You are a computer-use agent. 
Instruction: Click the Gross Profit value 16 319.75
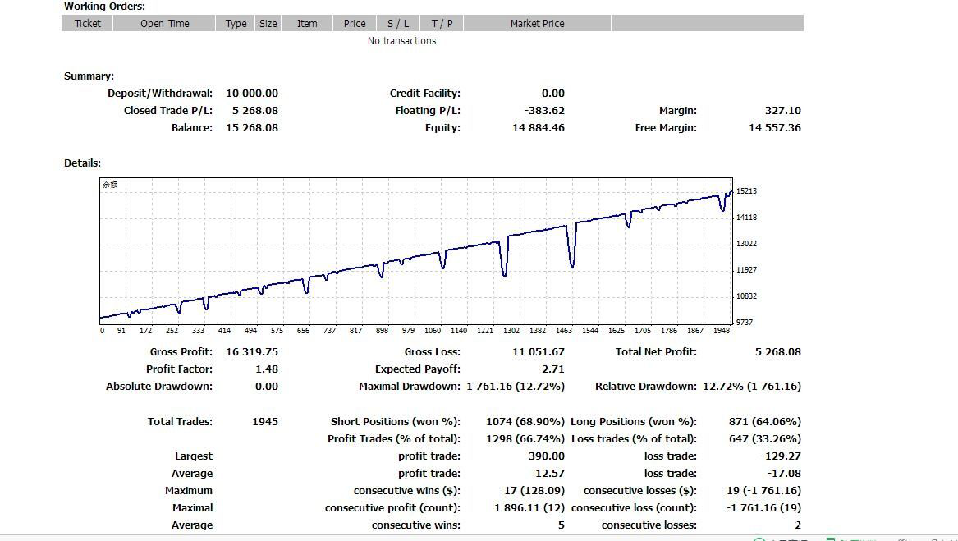[x=252, y=352]
